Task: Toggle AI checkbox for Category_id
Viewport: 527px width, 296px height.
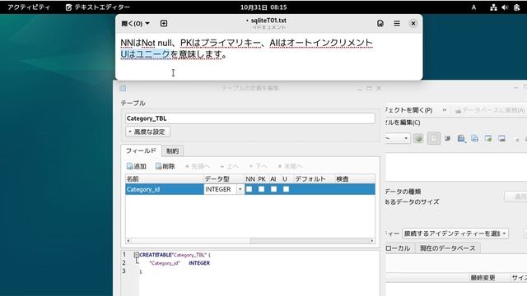Action: 274,189
